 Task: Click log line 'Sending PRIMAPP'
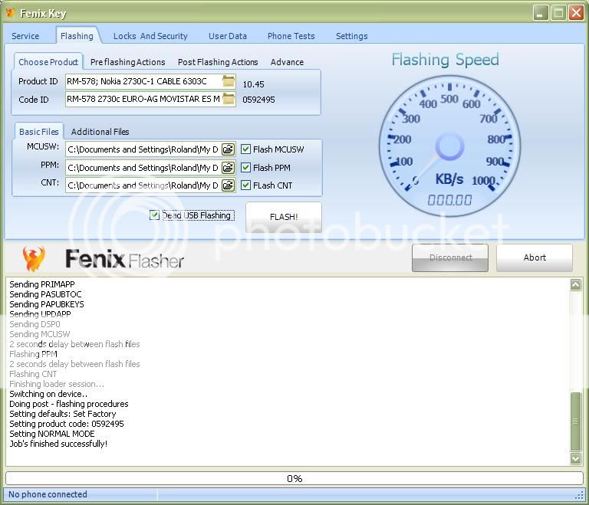point(42,284)
